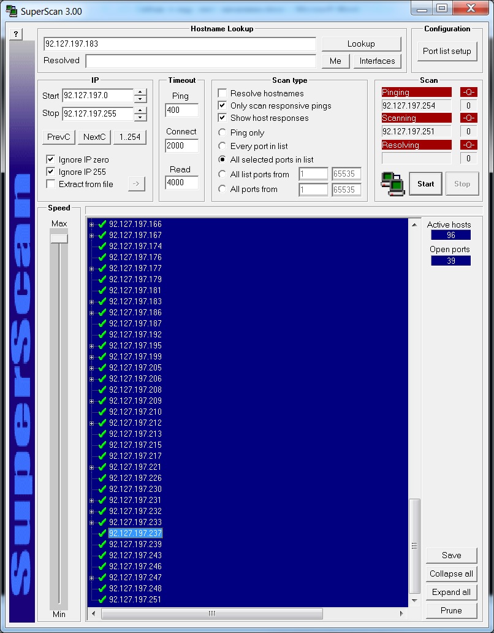This screenshot has width=494, height=633.
Task: Select host 92.127.197.210 in list
Action: [x=135, y=412]
